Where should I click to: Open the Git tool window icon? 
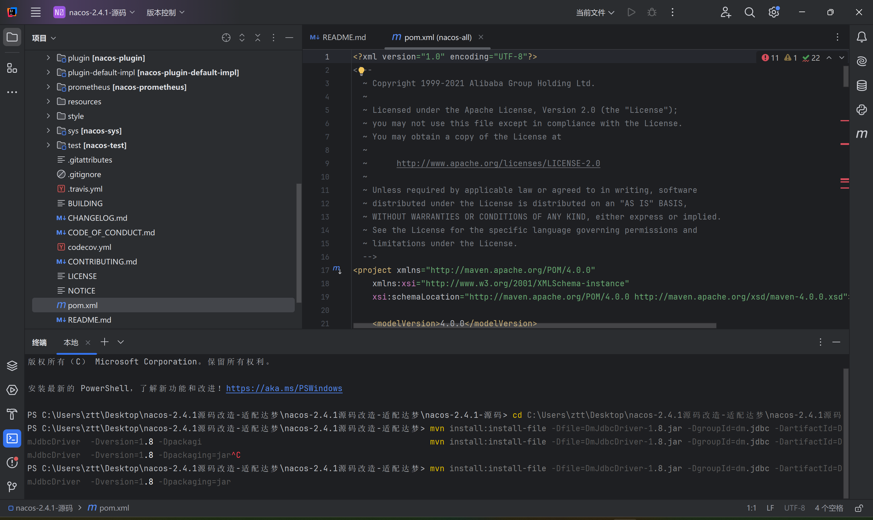pyautogui.click(x=12, y=487)
